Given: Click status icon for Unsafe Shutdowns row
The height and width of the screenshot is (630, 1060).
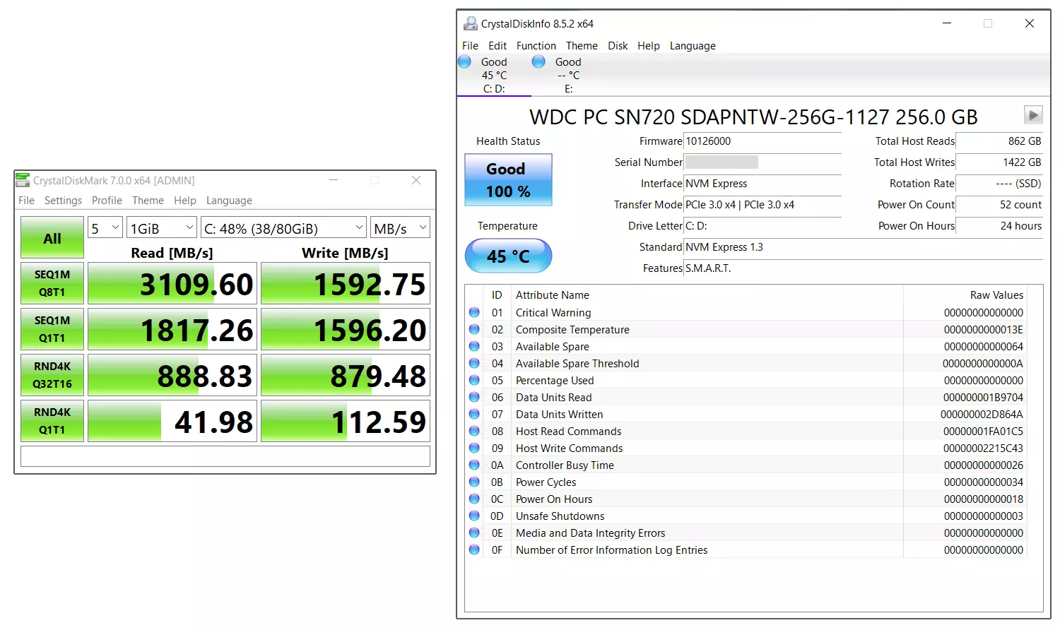Looking at the screenshot, I should (x=474, y=516).
